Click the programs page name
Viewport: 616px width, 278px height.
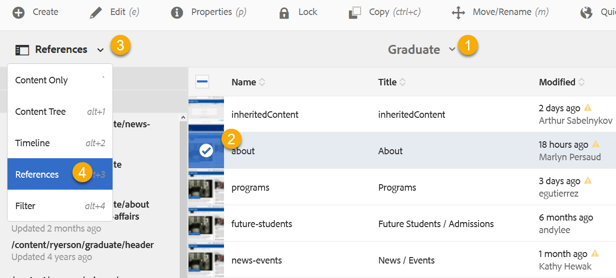(x=250, y=188)
